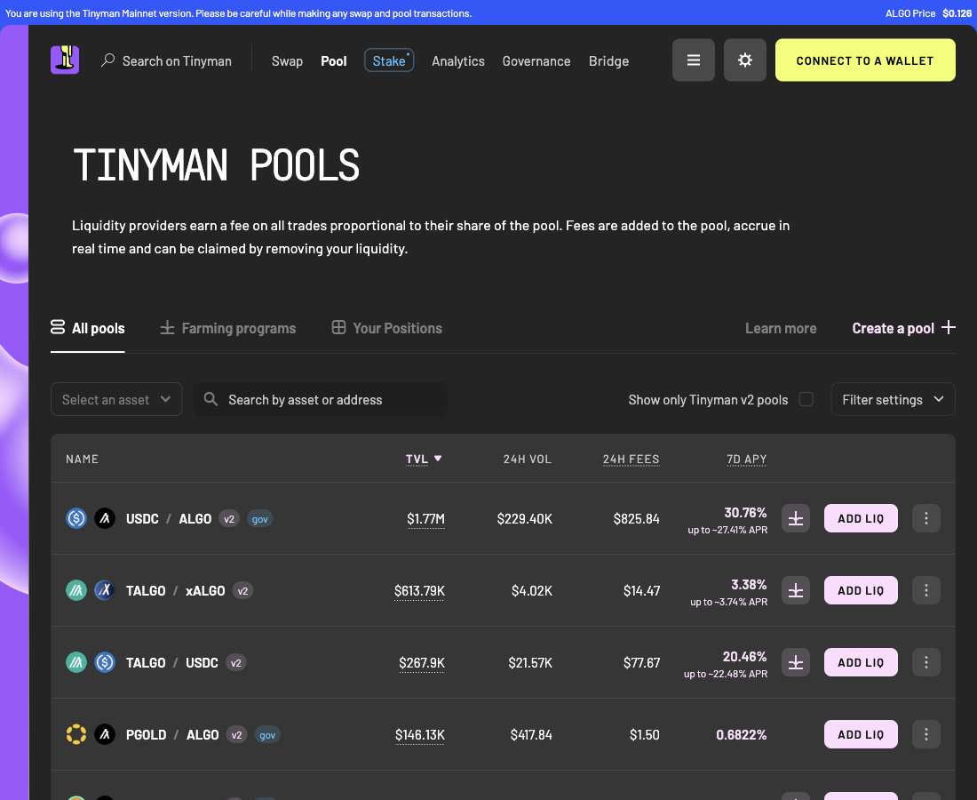Screen dimensions: 977x800
Task: Navigate to Analytics
Action: click(458, 61)
